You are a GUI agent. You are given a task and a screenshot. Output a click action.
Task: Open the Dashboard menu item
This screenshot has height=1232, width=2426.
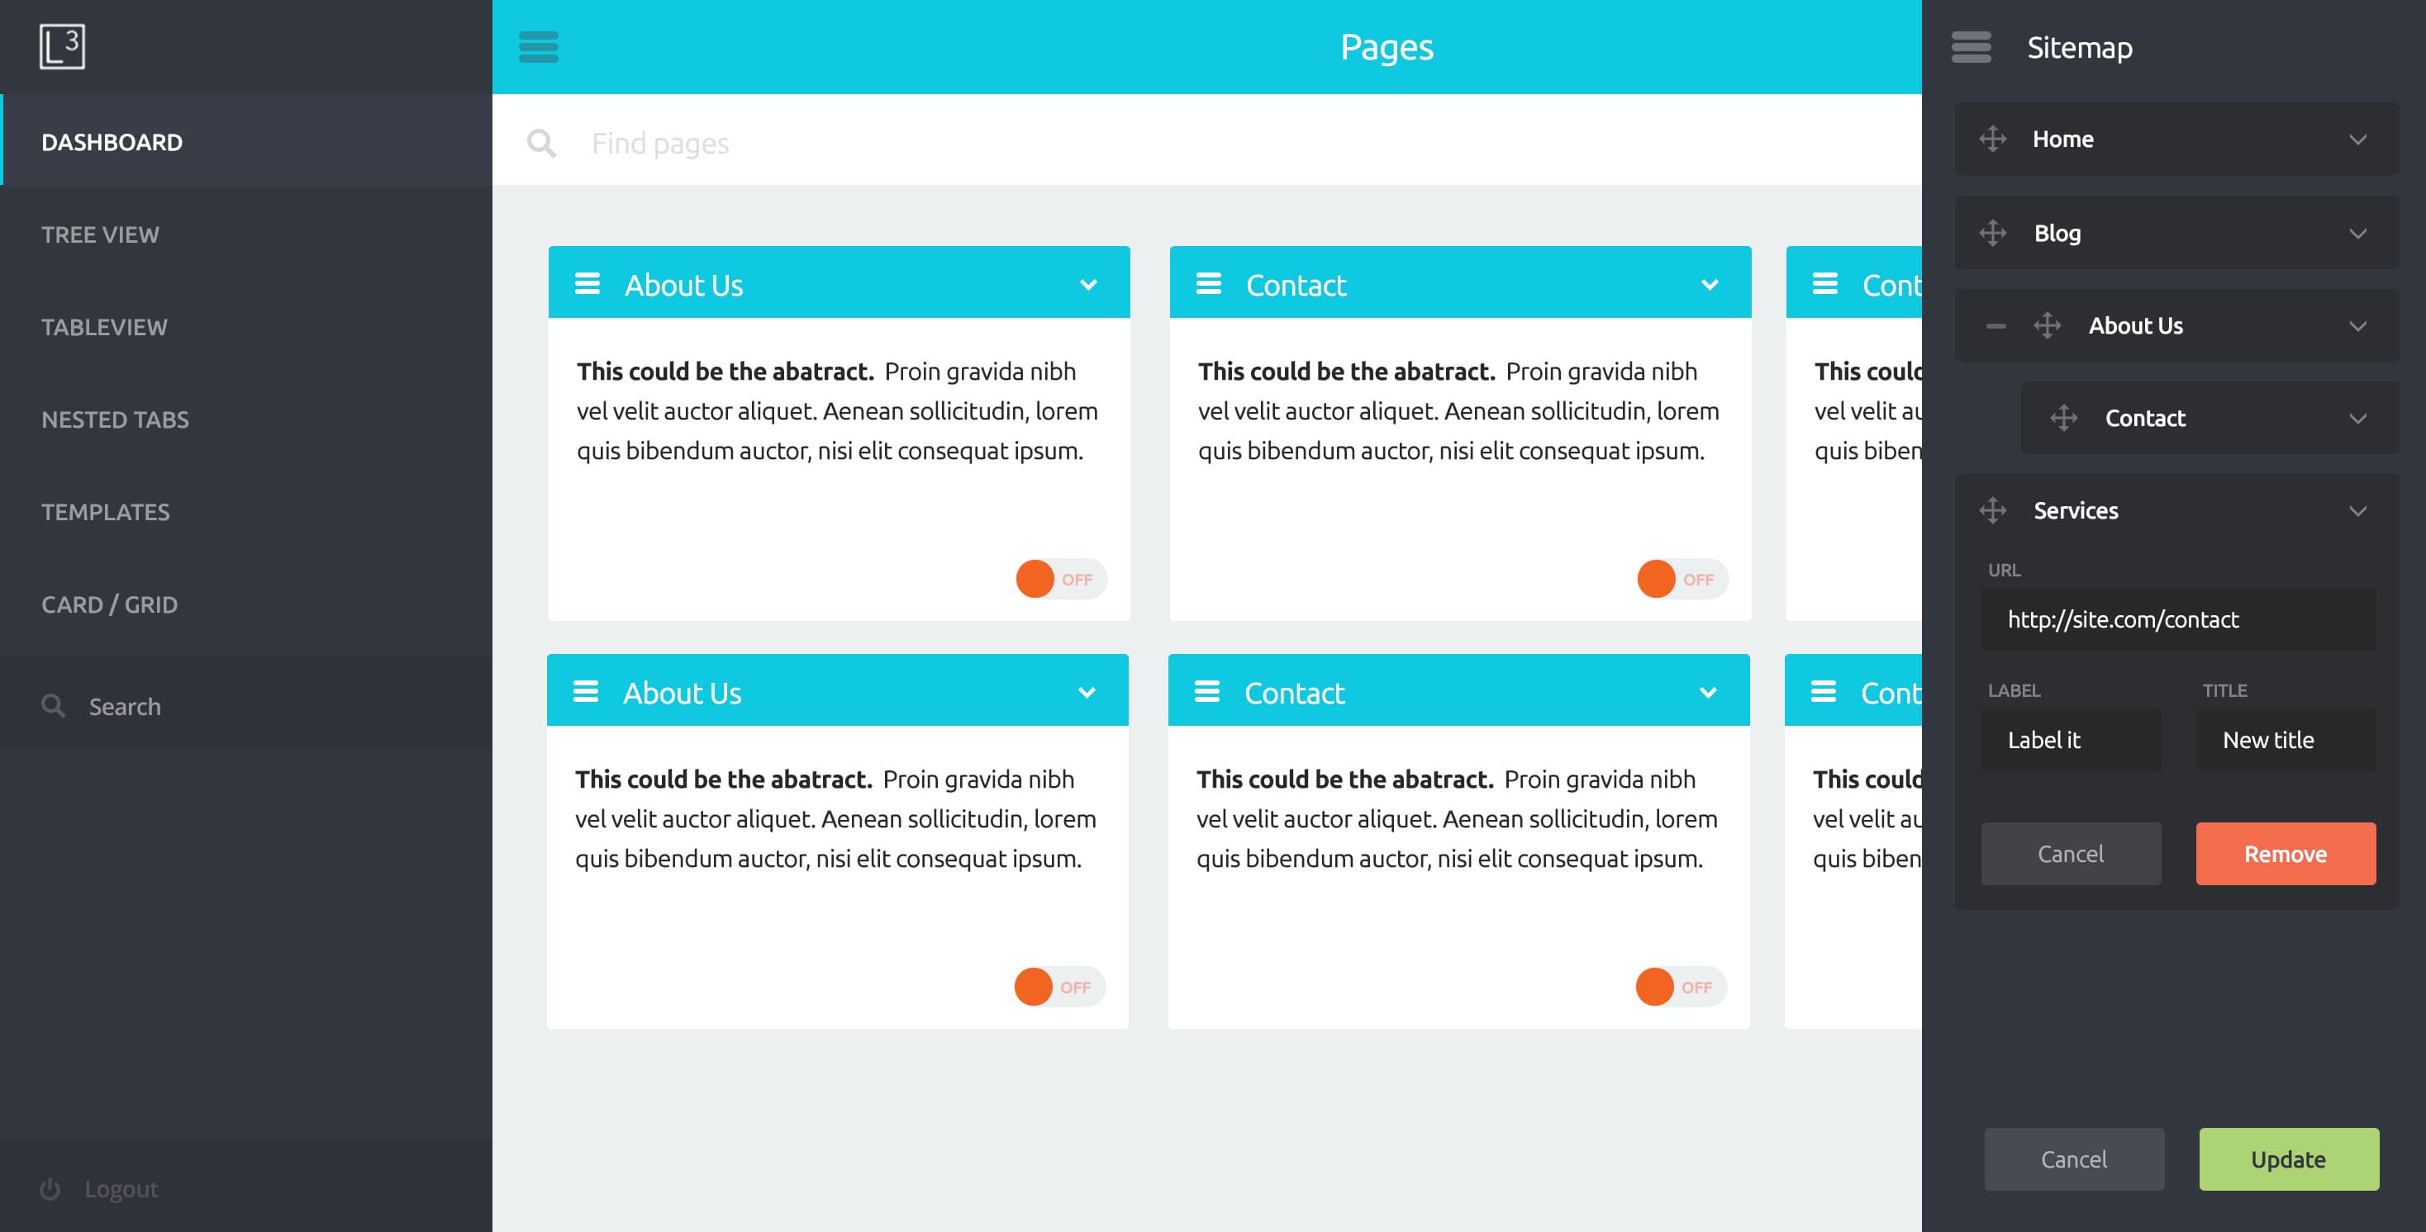click(247, 141)
